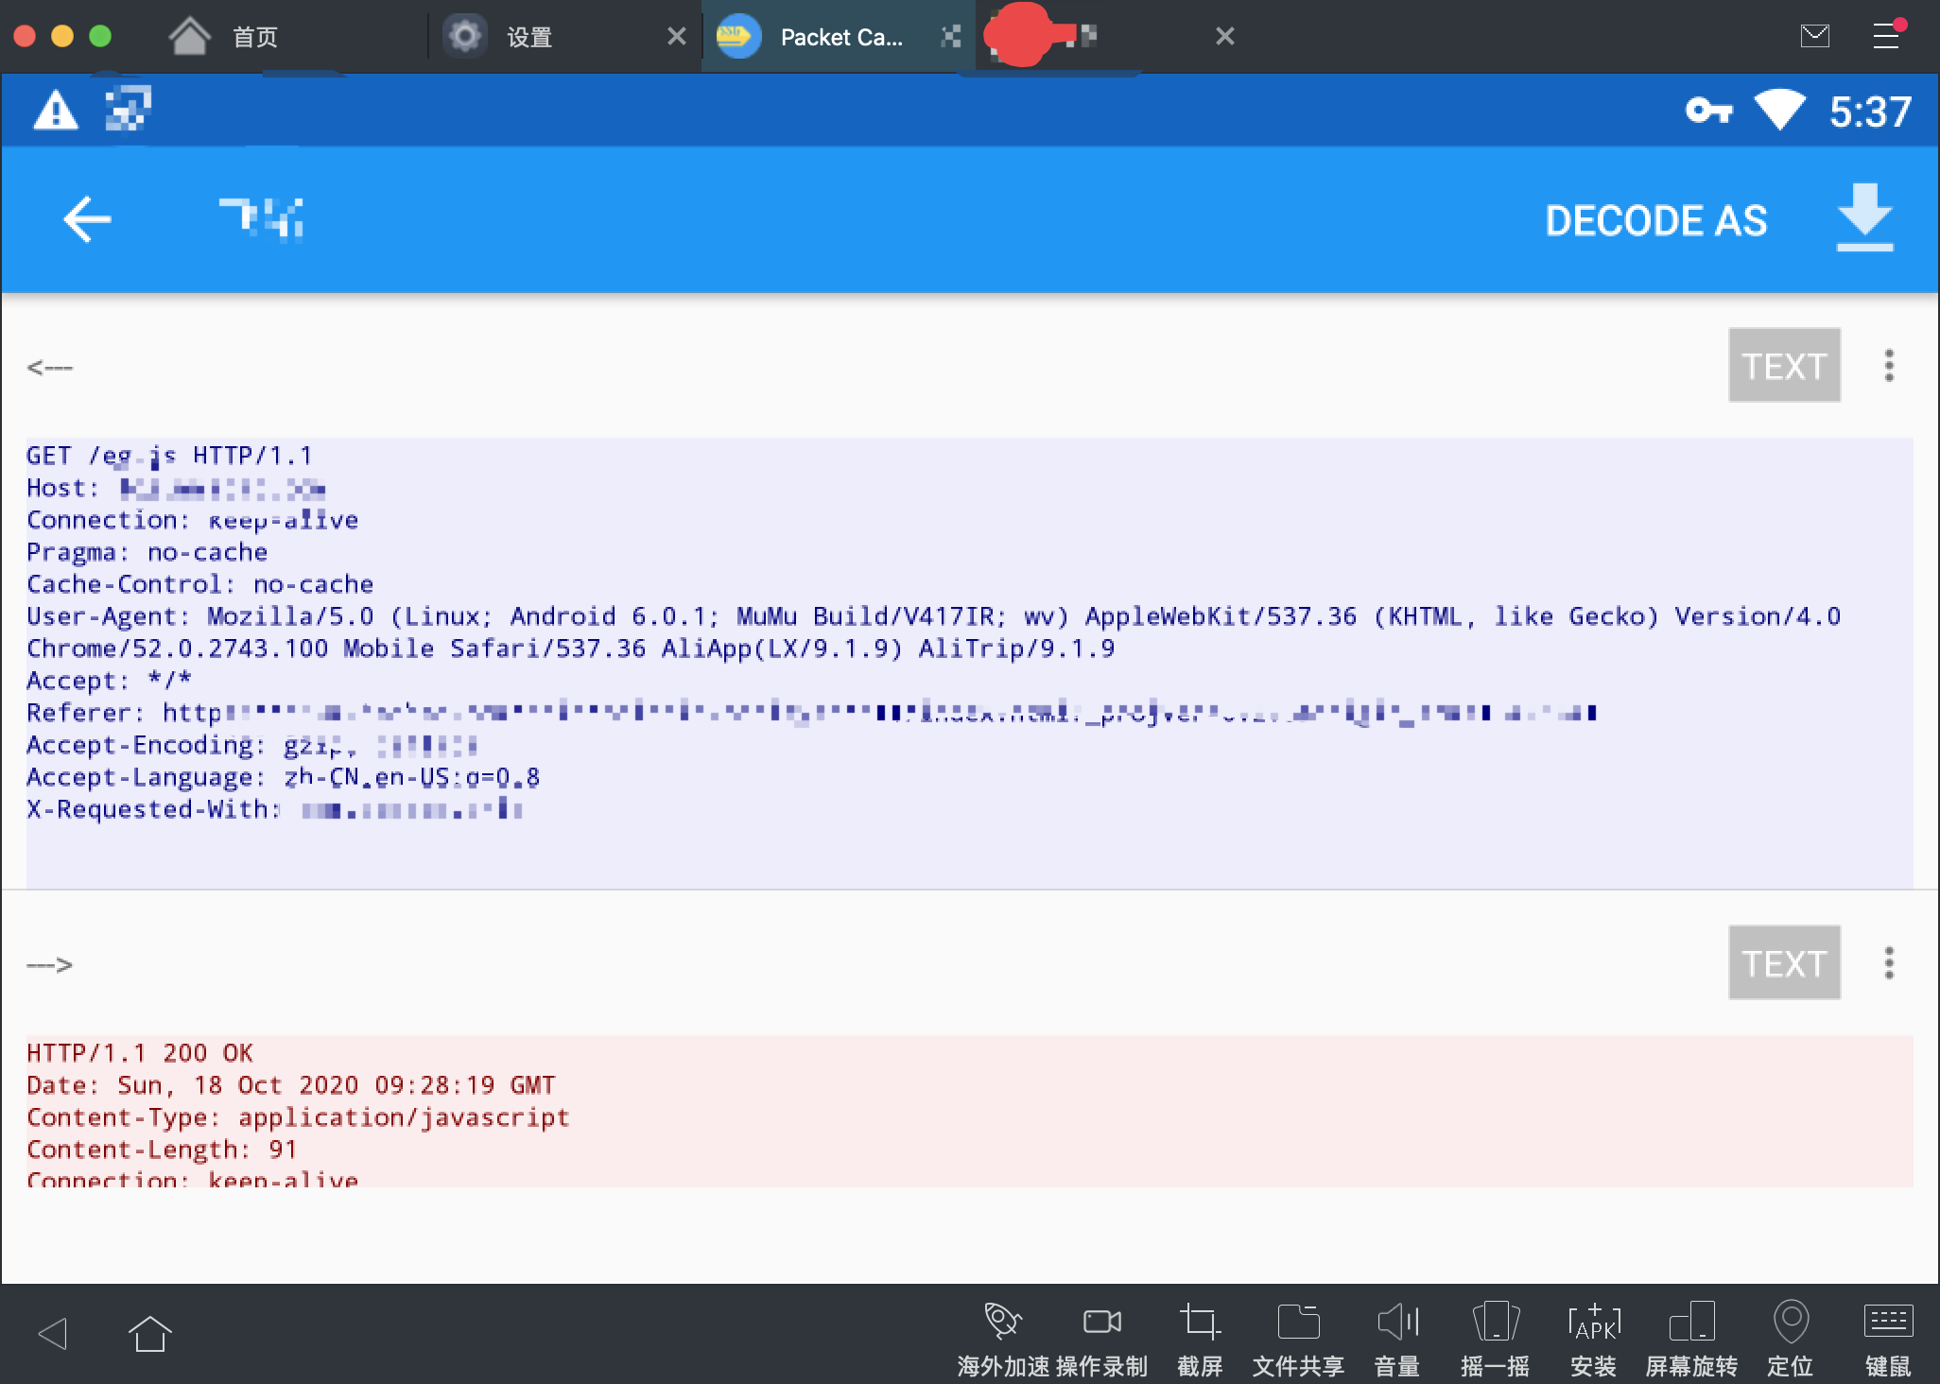Close the redacted last tab
The image size is (1940, 1384).
point(1224,37)
